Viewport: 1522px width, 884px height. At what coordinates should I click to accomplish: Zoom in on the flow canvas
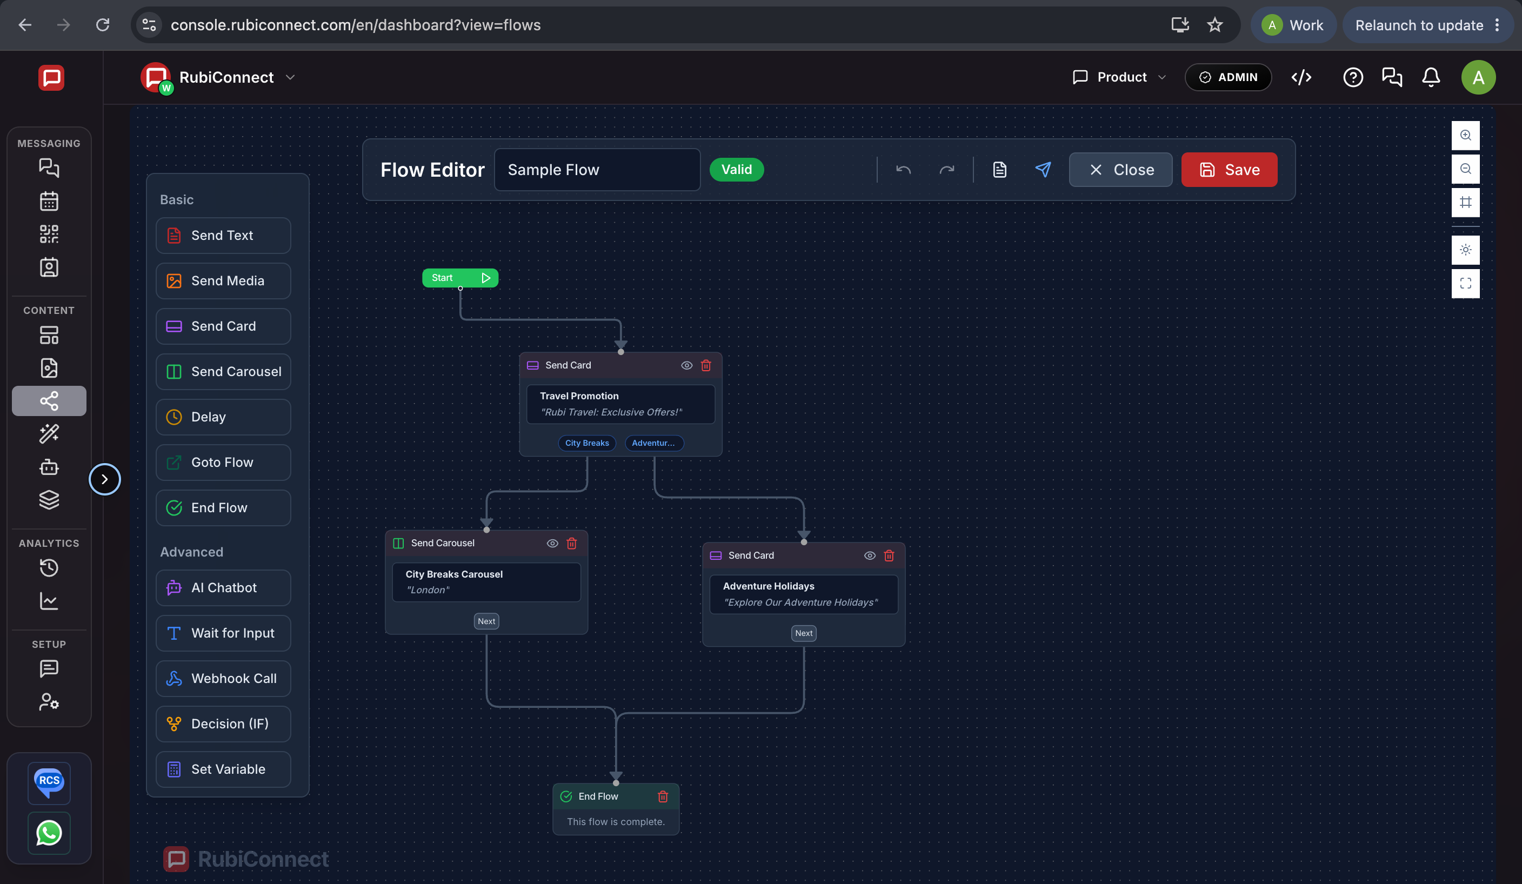pyautogui.click(x=1466, y=135)
